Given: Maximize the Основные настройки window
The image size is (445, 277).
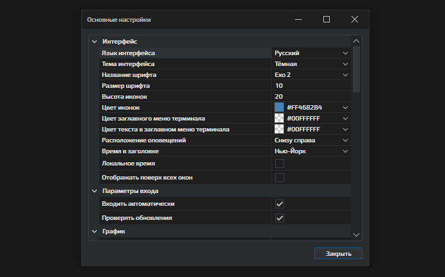Looking at the screenshot, I should (327, 19).
